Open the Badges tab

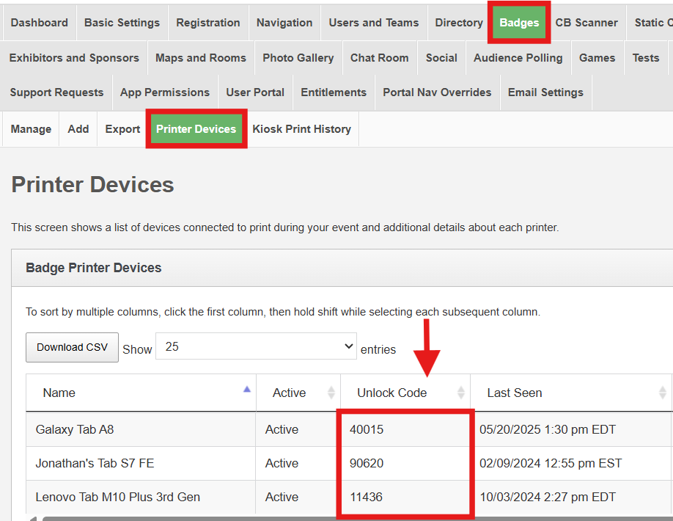coord(519,23)
